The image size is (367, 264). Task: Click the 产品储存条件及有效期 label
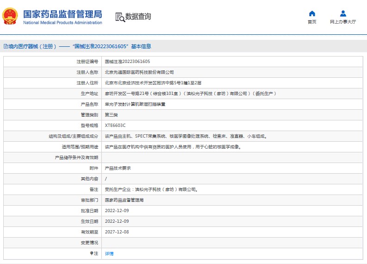click(76, 157)
